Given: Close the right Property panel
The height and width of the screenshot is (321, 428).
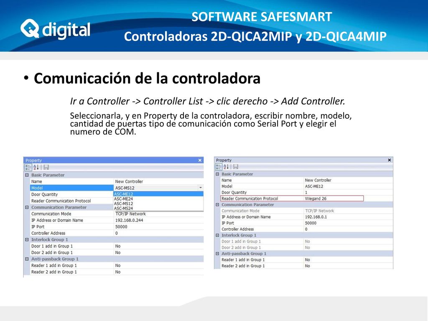Looking at the screenshot, I should 390,160.
